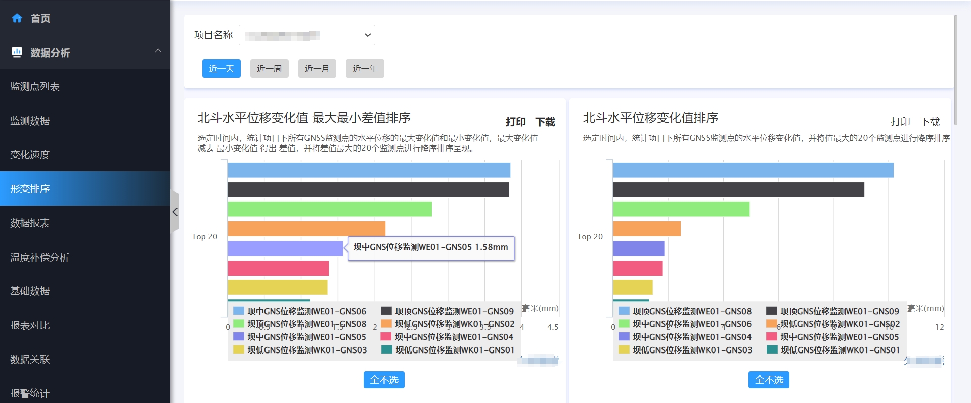Viewport: 971px width, 403px height.
Task: Click 全不选 under the left chart
Action: [384, 380]
